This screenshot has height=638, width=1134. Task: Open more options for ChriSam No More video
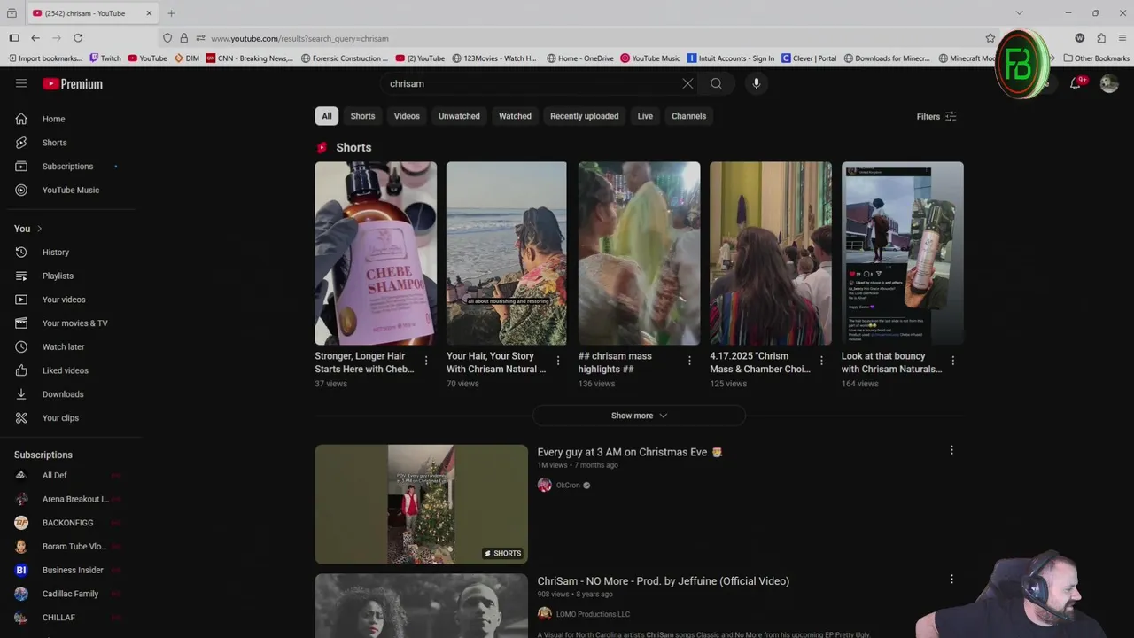tap(951, 579)
